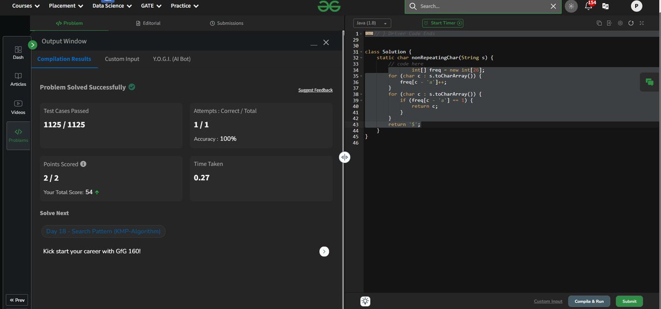This screenshot has height=309, width=661.
Task: Click the Start Timer button
Action: [442, 23]
